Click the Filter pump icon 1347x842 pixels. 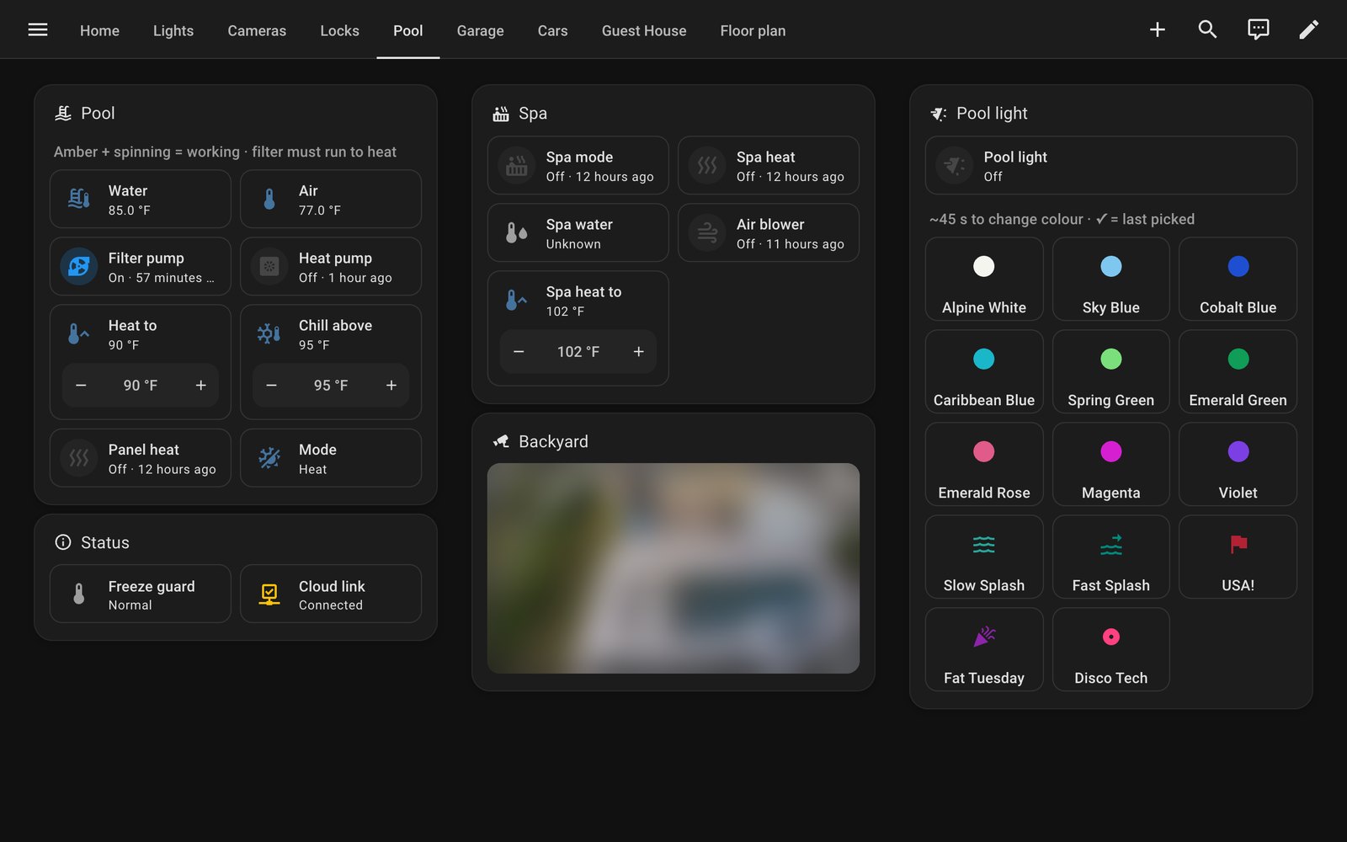click(79, 267)
